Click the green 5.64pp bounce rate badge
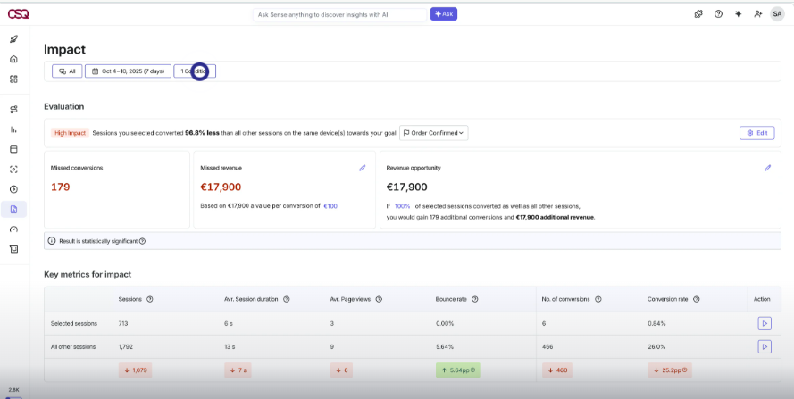 pos(458,370)
